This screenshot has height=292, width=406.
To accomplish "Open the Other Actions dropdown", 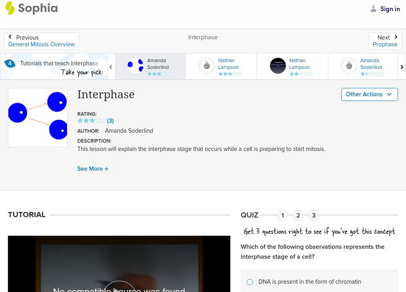I will pyautogui.click(x=369, y=94).
